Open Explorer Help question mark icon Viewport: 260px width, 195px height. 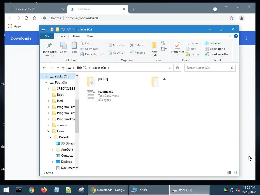(x=236, y=36)
